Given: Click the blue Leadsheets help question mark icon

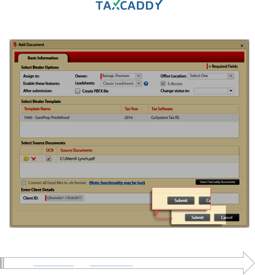Looking at the screenshot, I should click(x=146, y=84).
